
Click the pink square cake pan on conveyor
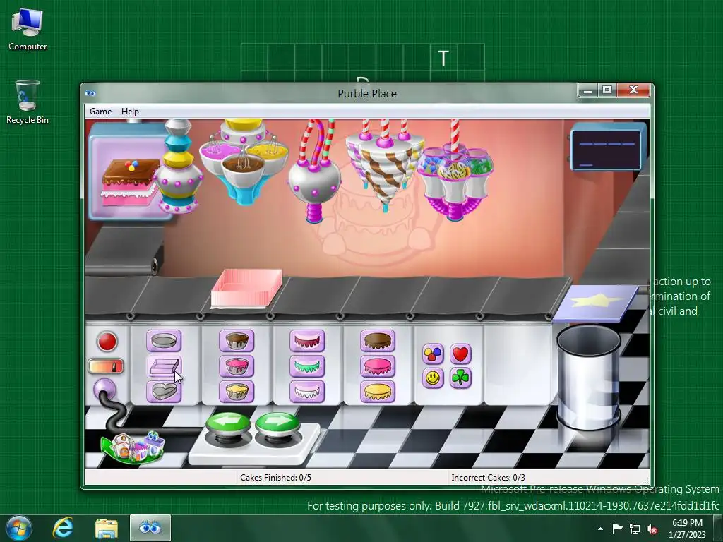246,289
